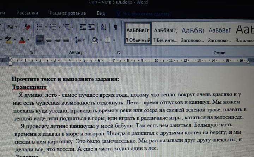Apply the red font color A

[22, 40]
